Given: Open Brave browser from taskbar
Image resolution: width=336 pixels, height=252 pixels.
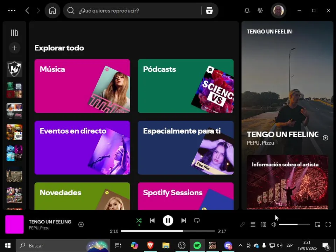Looking at the screenshot, I should (x=150, y=246).
